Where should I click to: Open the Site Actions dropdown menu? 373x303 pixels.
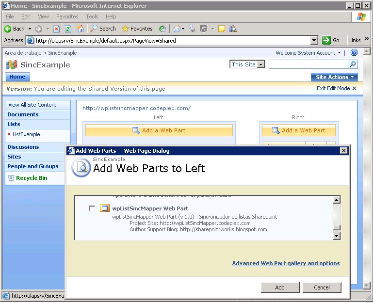point(334,77)
